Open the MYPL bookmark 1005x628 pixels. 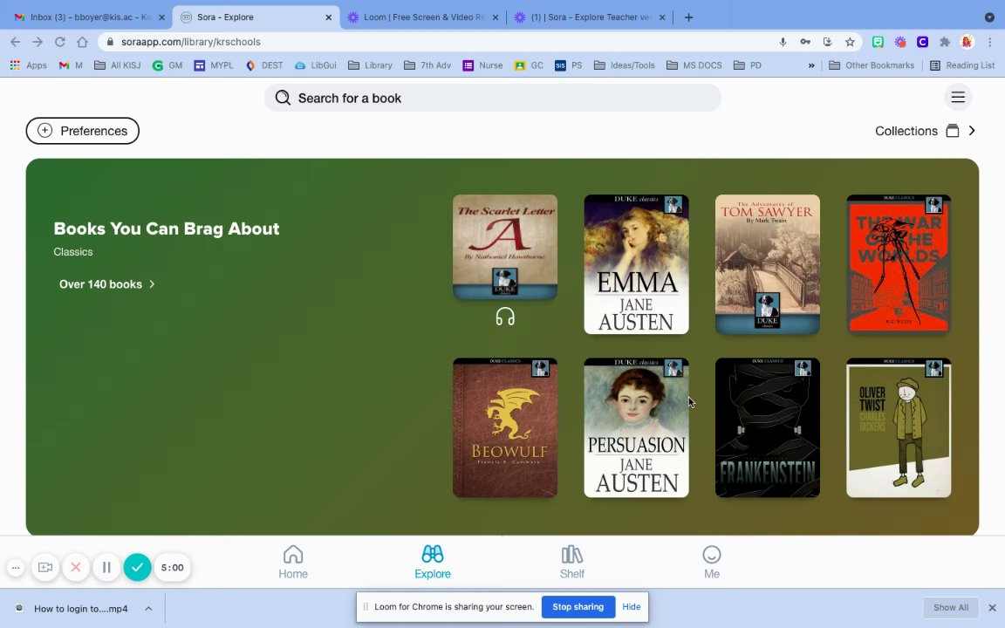(214, 65)
